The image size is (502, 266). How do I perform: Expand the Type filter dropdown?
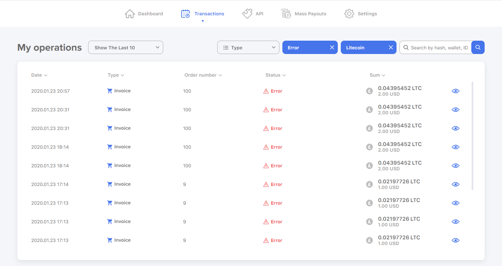point(248,47)
